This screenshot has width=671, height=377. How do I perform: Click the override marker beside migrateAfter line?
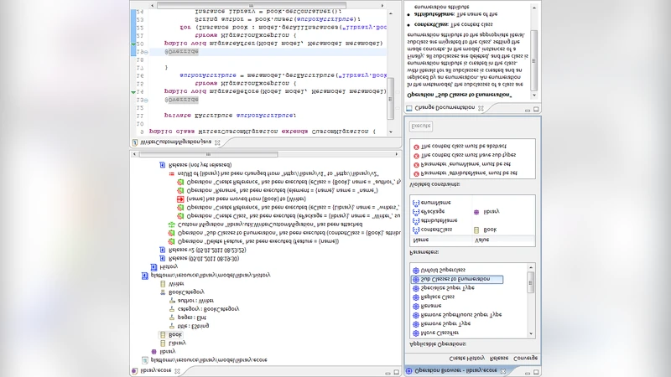coord(133,44)
